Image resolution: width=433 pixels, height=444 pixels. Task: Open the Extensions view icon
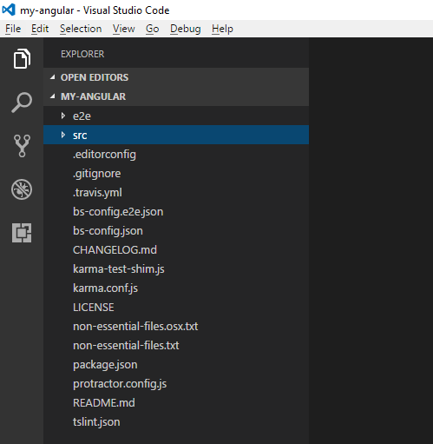coord(22,233)
